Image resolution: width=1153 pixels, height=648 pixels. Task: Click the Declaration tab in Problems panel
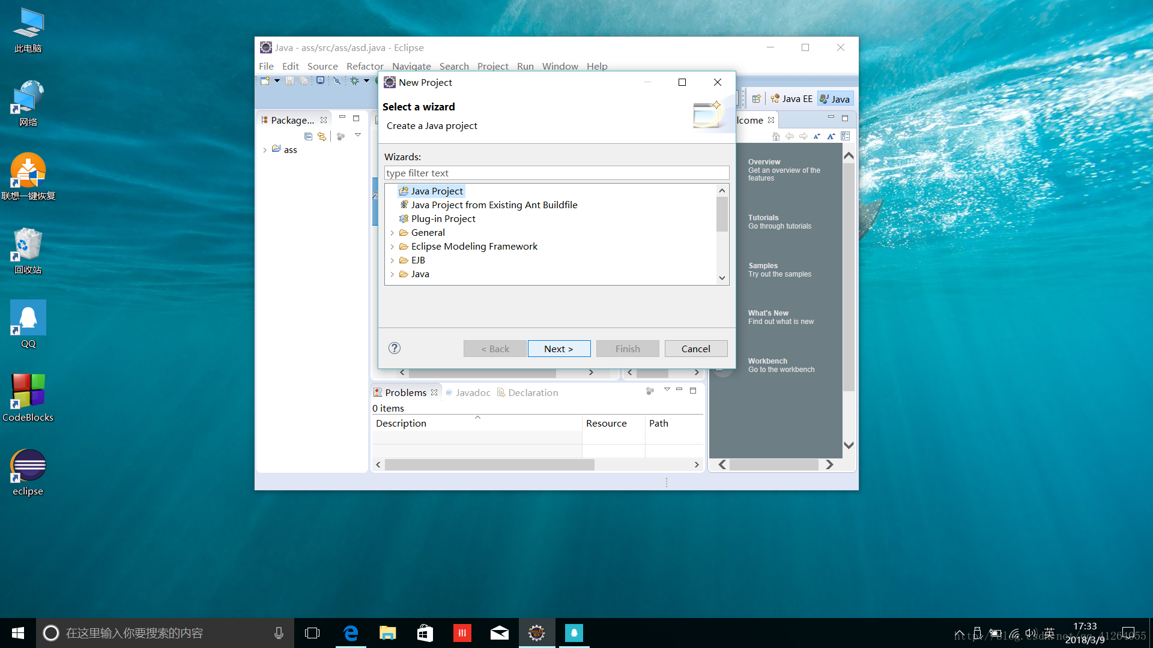528,392
